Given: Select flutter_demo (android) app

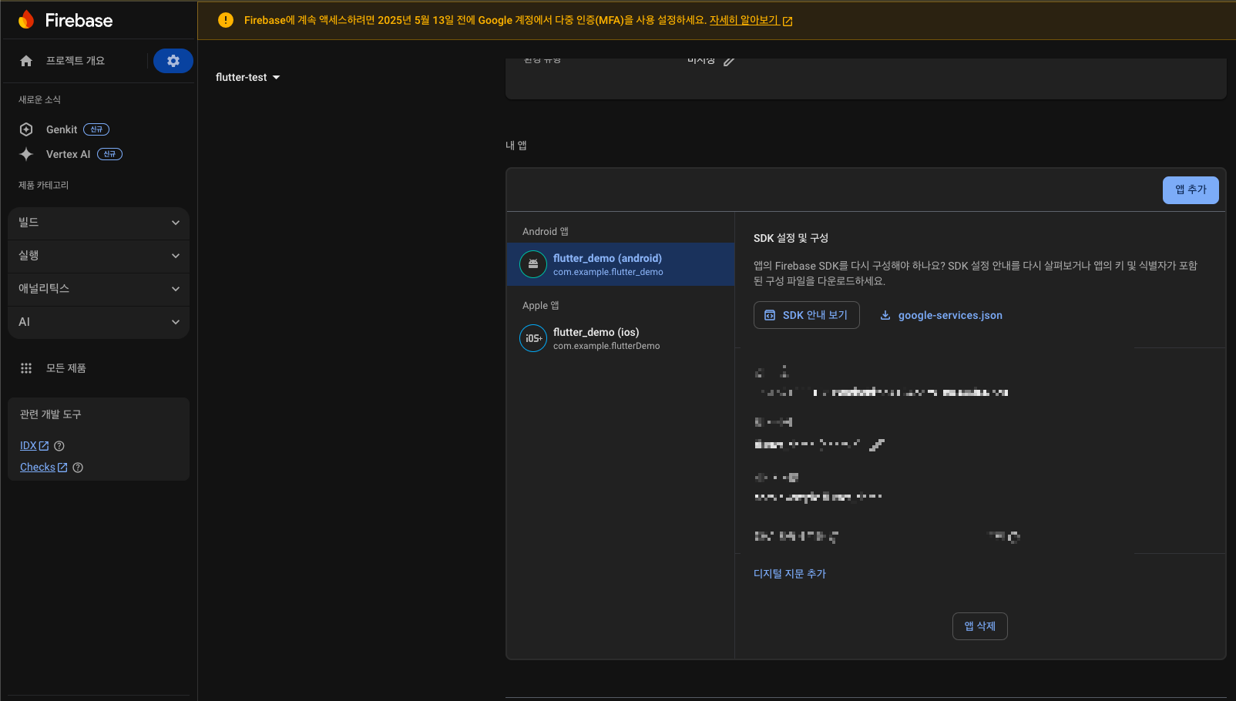Looking at the screenshot, I should [x=620, y=264].
